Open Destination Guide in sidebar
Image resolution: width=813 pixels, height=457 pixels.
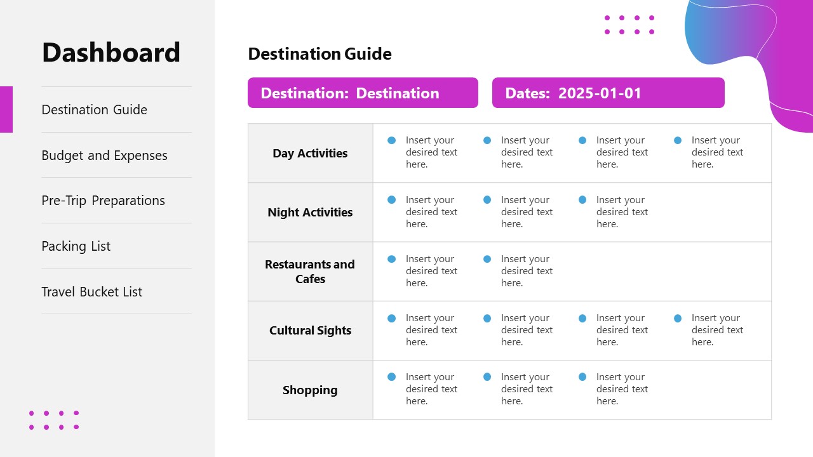point(94,110)
